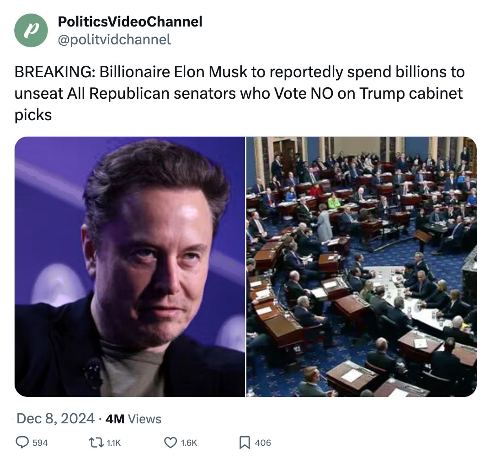Open PoliticsVideoChannel display name link
Screen dimensions: 490x459
point(130,21)
